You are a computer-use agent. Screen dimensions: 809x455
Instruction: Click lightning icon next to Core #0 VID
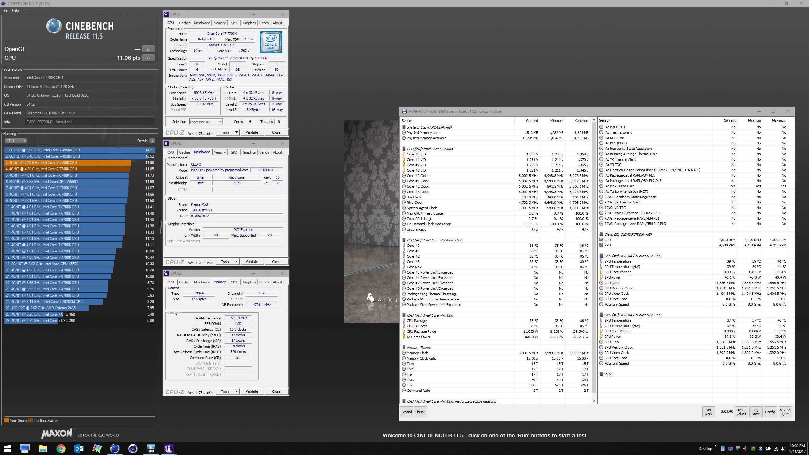404,154
